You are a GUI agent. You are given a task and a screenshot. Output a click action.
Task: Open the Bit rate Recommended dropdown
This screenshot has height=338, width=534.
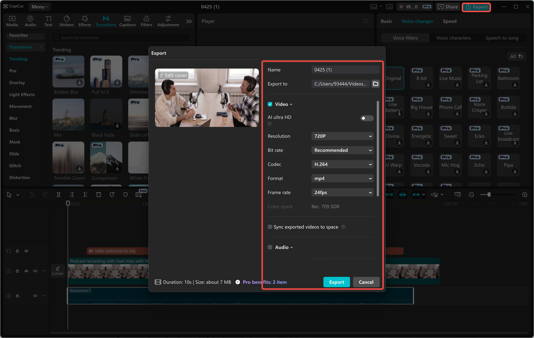pyautogui.click(x=343, y=150)
